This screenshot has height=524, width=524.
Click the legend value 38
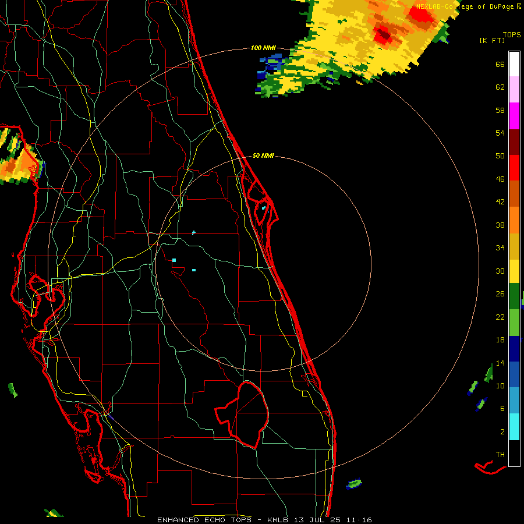500,225
